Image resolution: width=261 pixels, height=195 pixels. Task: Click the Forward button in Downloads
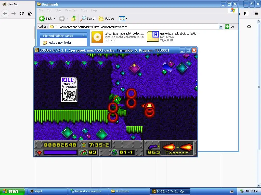pyautogui.click(x=62, y=19)
